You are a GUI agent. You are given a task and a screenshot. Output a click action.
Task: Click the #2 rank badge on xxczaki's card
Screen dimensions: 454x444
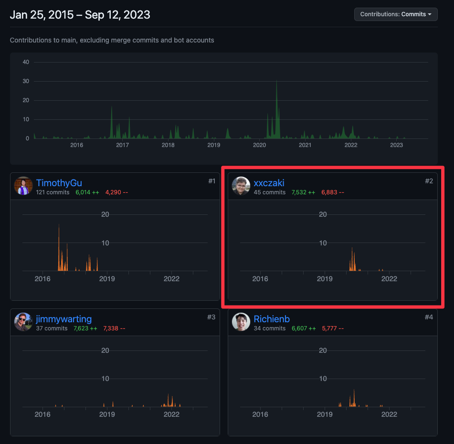[429, 181]
